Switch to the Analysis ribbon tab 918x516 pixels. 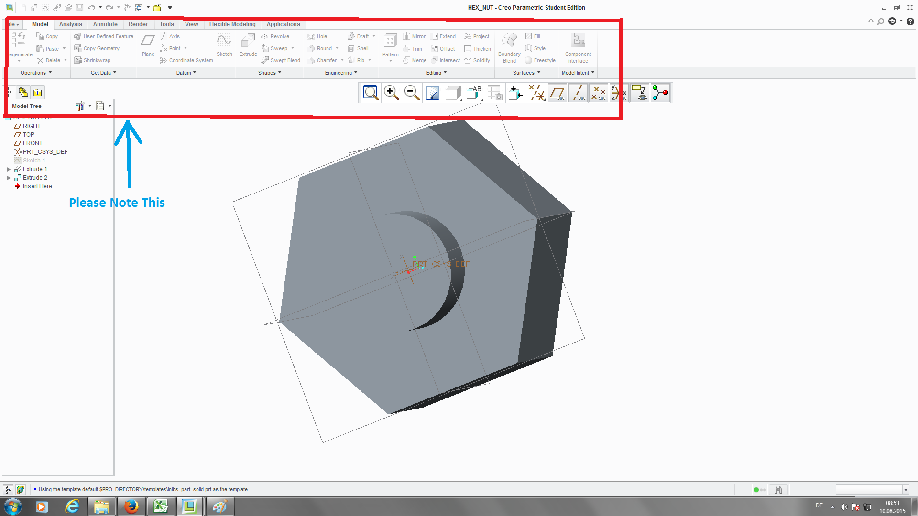70,24
